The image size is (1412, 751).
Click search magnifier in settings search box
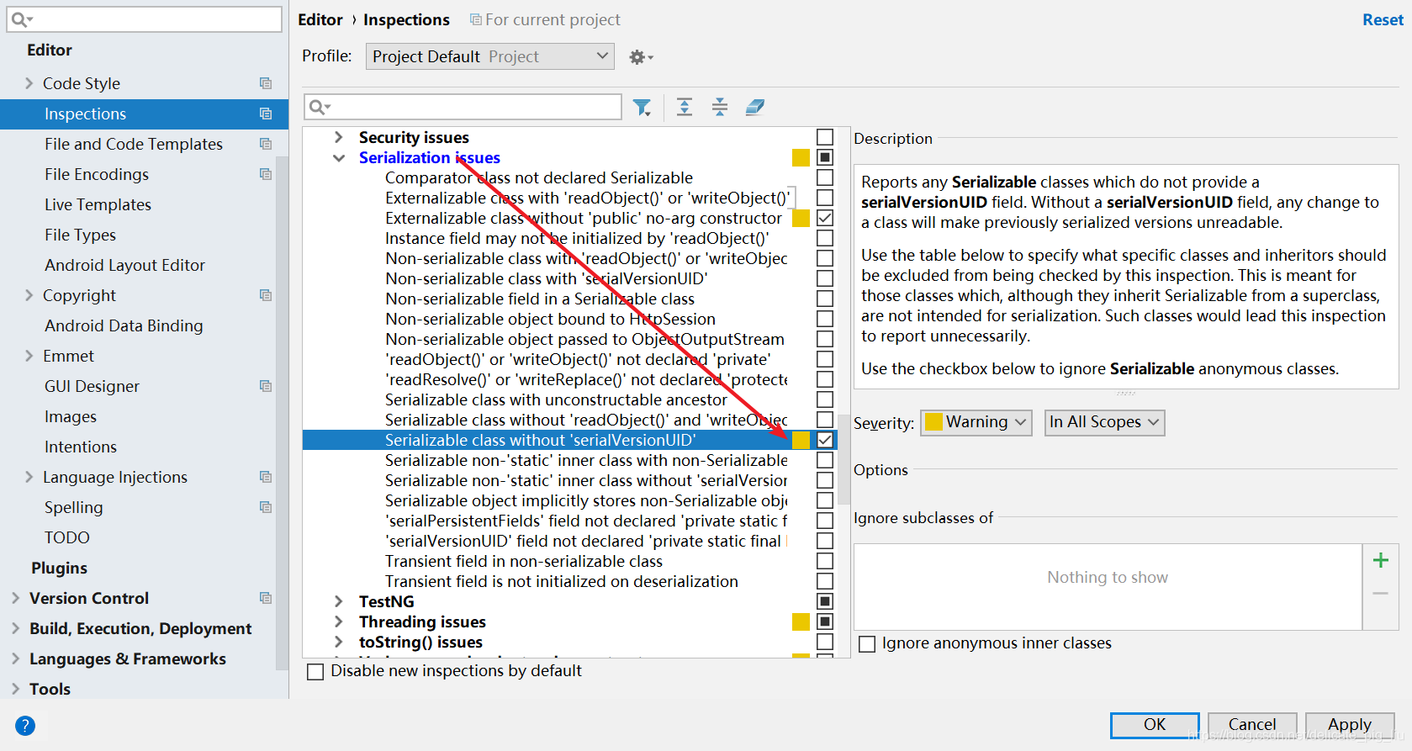22,19
